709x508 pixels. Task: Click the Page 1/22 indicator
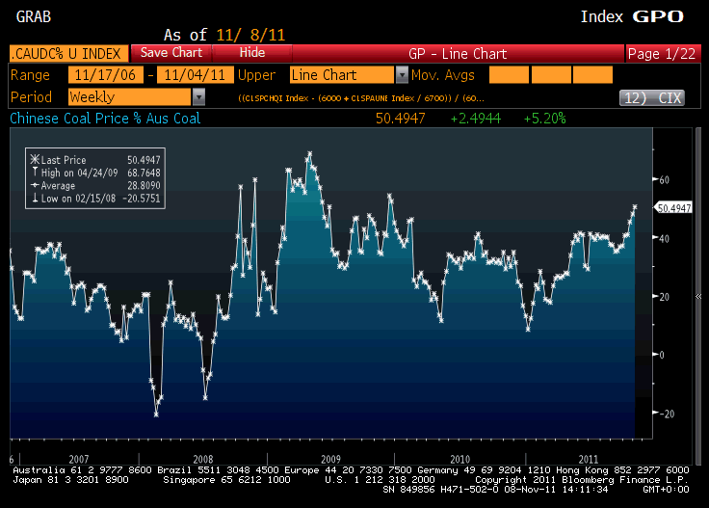tap(662, 53)
